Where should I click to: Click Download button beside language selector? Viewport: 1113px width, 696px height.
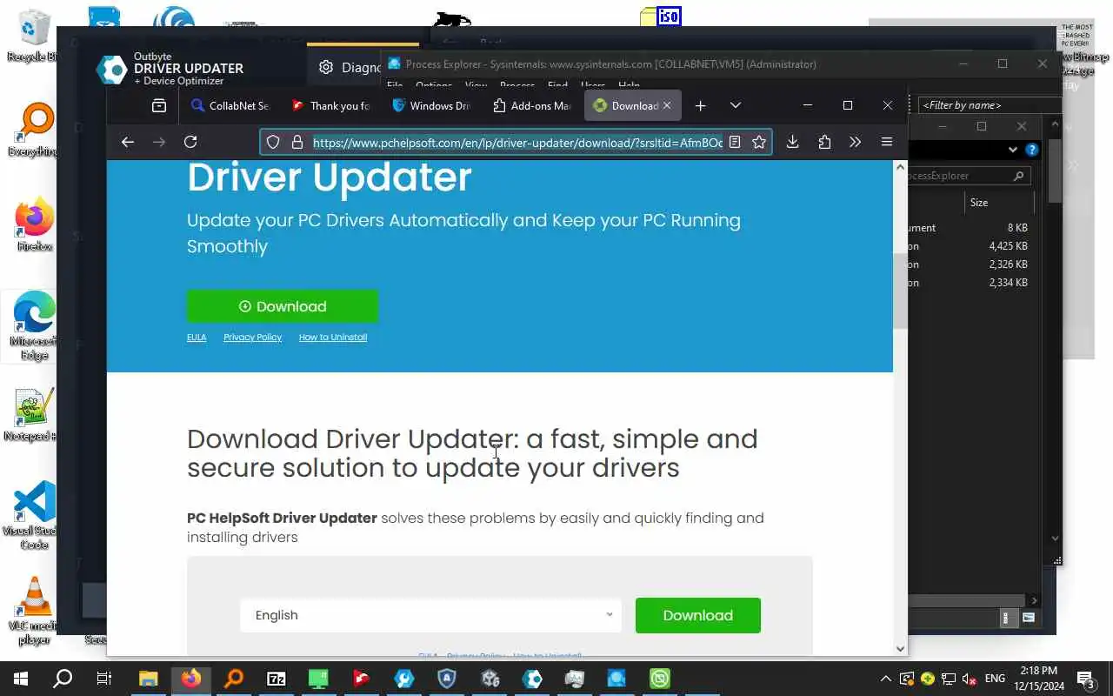point(698,615)
